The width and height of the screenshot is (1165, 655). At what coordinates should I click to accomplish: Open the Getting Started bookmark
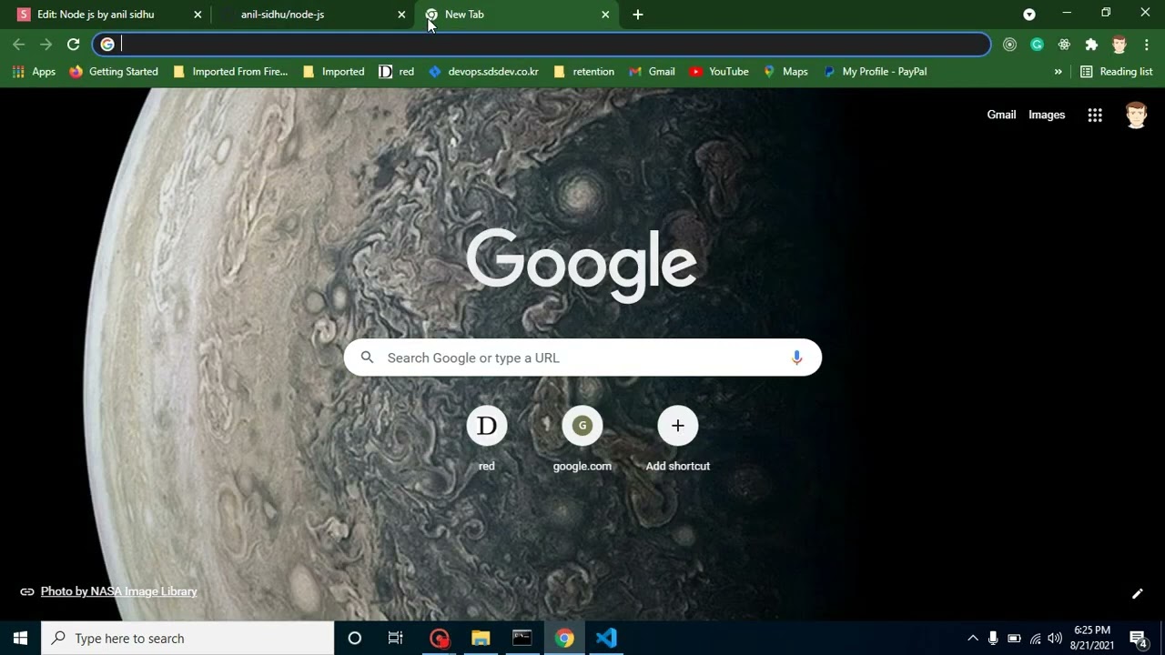click(x=114, y=72)
